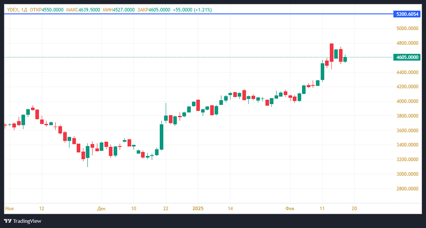Click the ОТКР 4550.0000 open value

[x=43, y=9]
